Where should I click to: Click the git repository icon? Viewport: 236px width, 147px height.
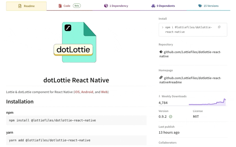pos(161,52)
